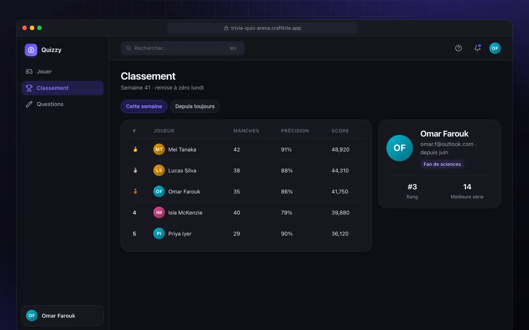Click the Joueur column header
Viewport: 529px width, 330px height.
click(x=164, y=131)
